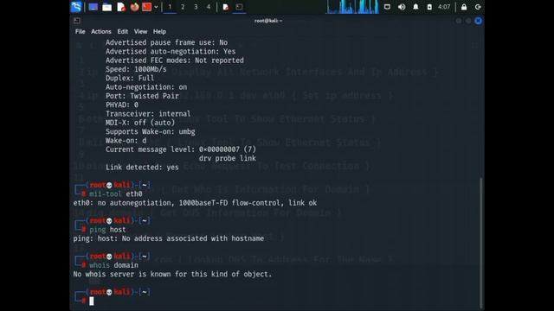The height and width of the screenshot is (311, 554).
Task: Click the 'Link detected: yes' line
Action: coord(142,167)
